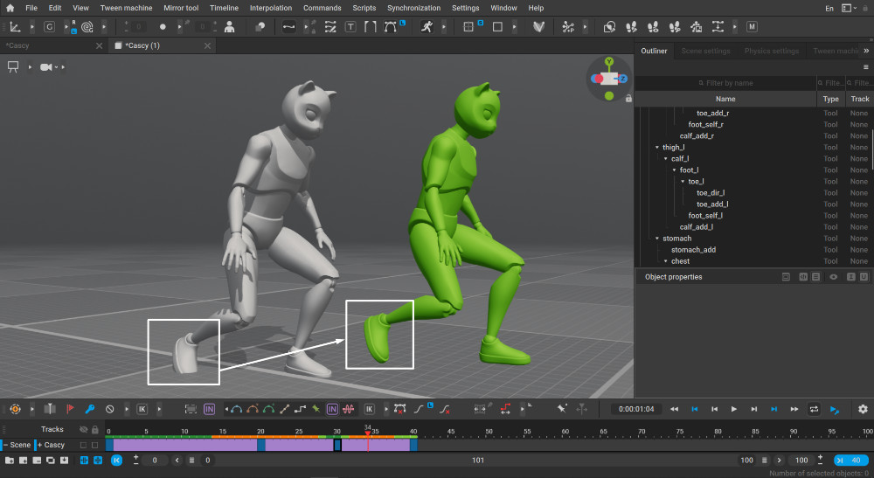Click the no-entry circle timeline icon
The image size is (874, 478).
110,409
